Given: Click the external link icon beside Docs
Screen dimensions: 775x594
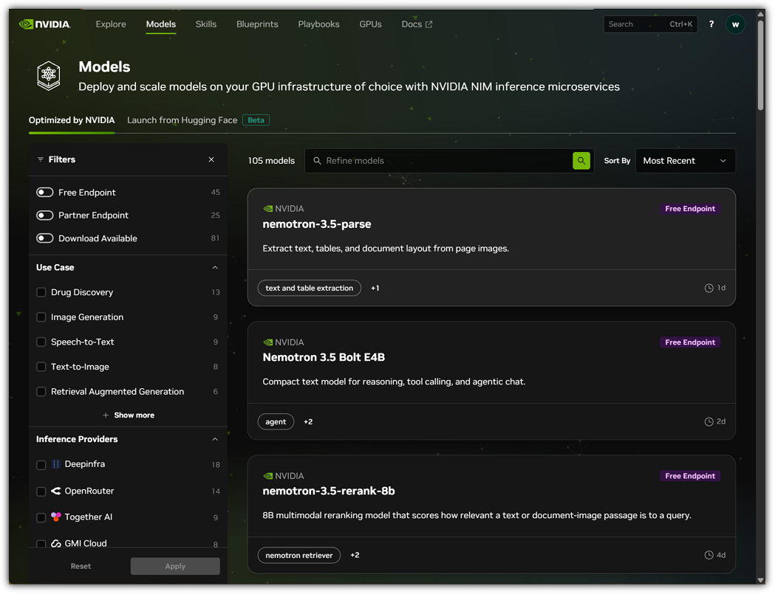Looking at the screenshot, I should [429, 24].
